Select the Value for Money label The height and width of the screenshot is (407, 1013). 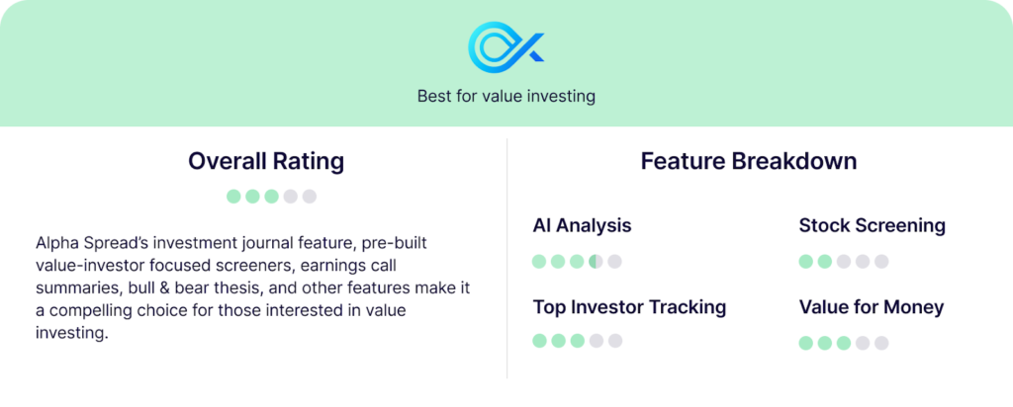click(x=872, y=307)
